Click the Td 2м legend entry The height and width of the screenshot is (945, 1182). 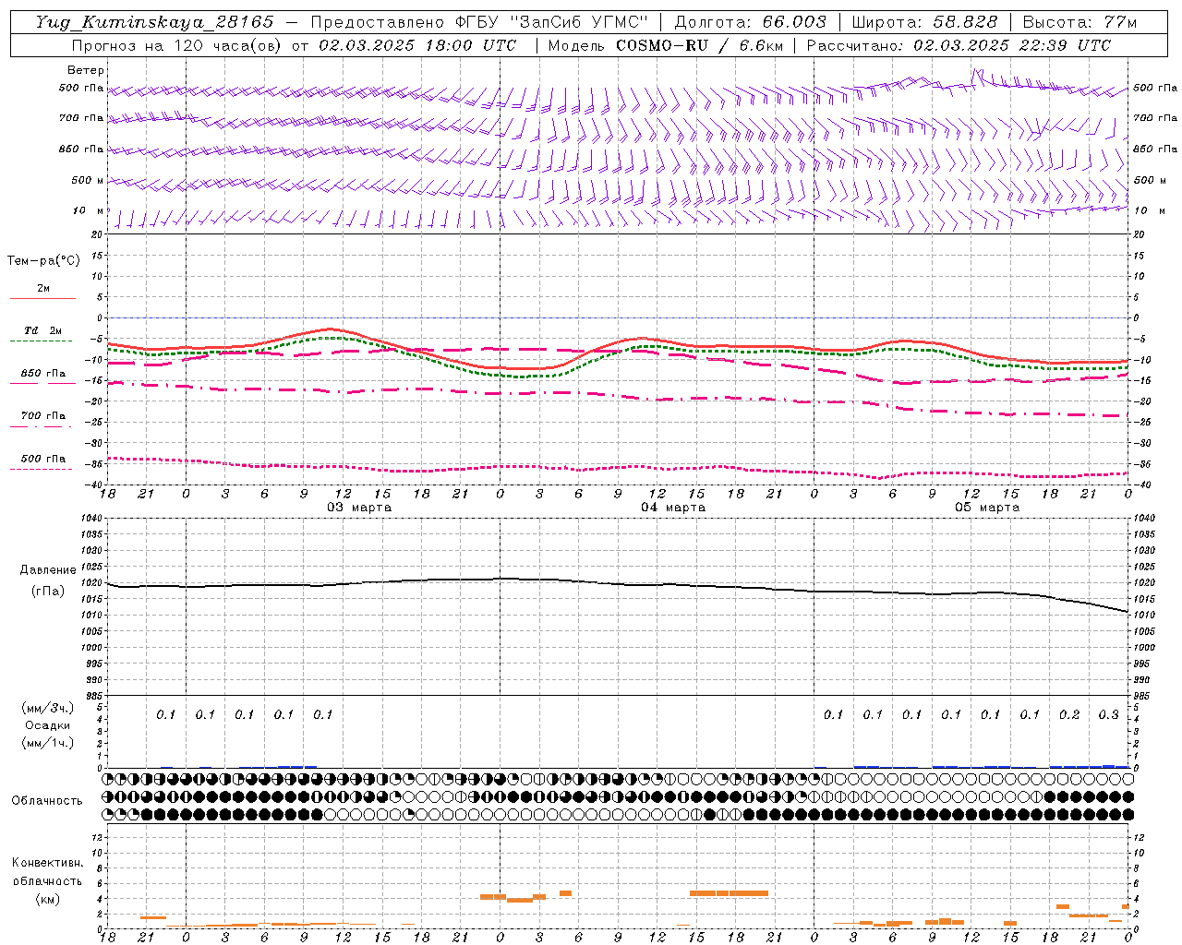coord(43,330)
